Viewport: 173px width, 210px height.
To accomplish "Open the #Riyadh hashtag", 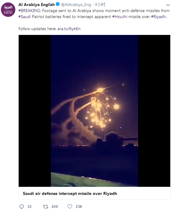I will pyautogui.click(x=159, y=17).
